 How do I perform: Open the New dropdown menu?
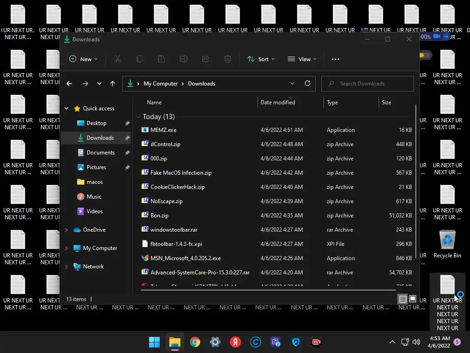[84, 59]
